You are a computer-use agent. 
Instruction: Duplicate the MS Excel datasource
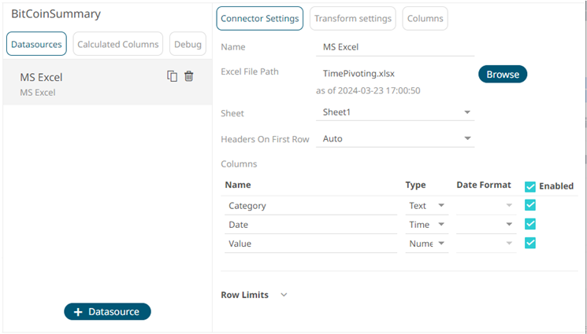pyautogui.click(x=173, y=76)
